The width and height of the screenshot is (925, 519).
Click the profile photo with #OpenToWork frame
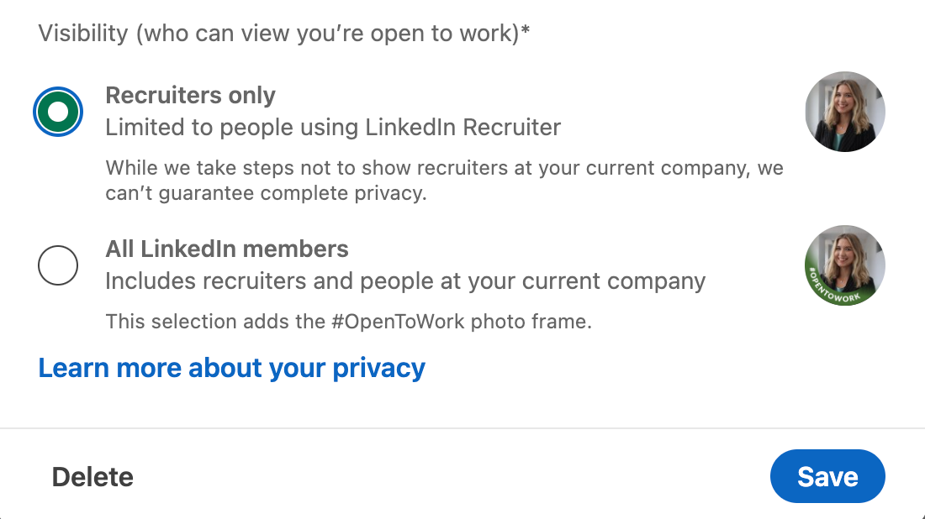[x=844, y=265]
